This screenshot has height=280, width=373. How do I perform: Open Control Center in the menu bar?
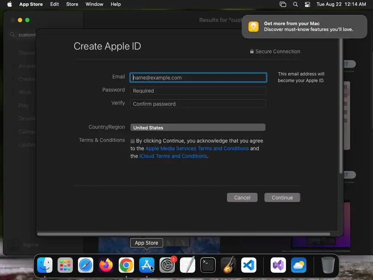307,4
